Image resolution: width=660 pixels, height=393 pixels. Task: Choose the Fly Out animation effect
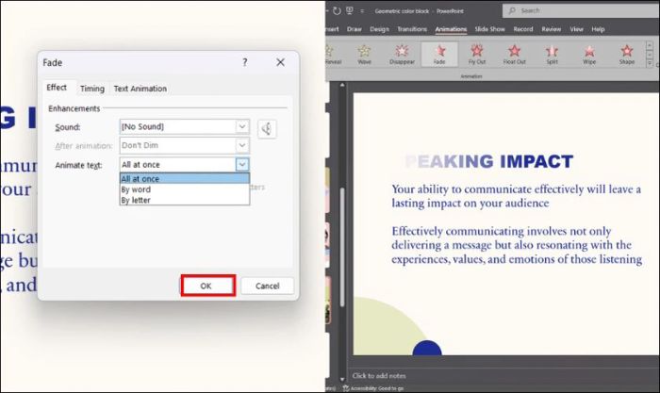click(x=477, y=55)
